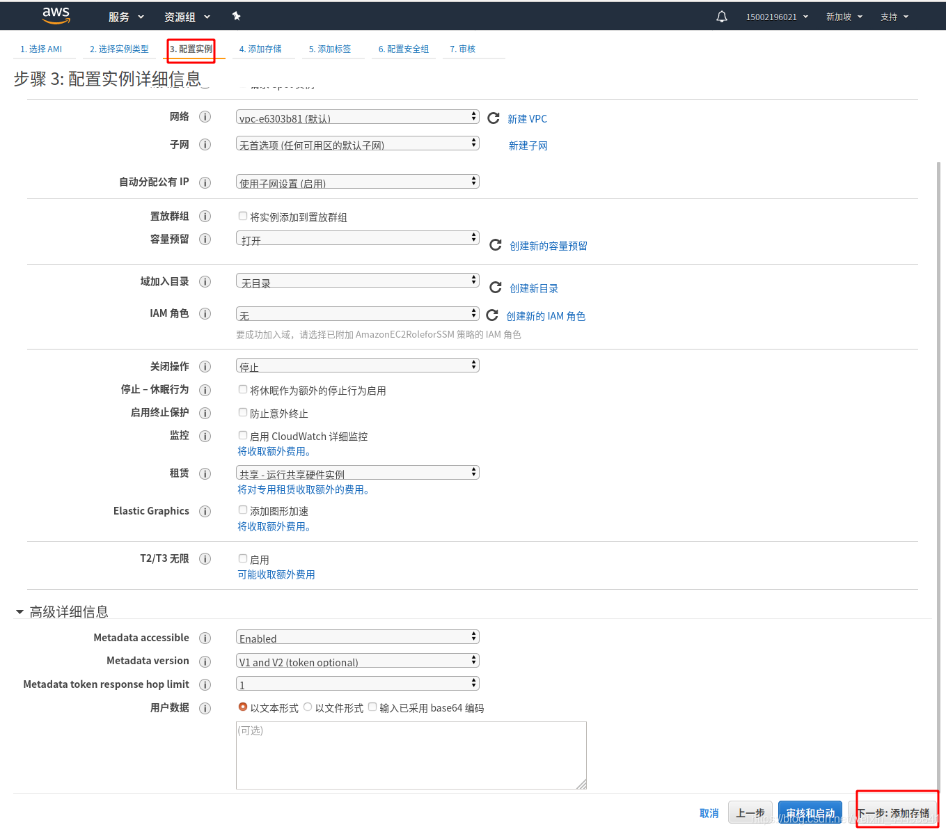Viewport: 946px width, 832px height.
Task: Click the info icon for 关闭操作
Action: pyautogui.click(x=205, y=367)
